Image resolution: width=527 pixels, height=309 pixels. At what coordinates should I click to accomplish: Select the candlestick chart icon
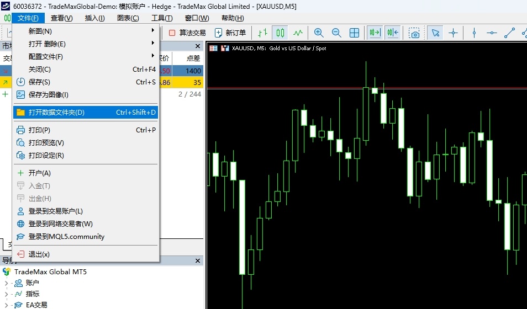pyautogui.click(x=280, y=33)
